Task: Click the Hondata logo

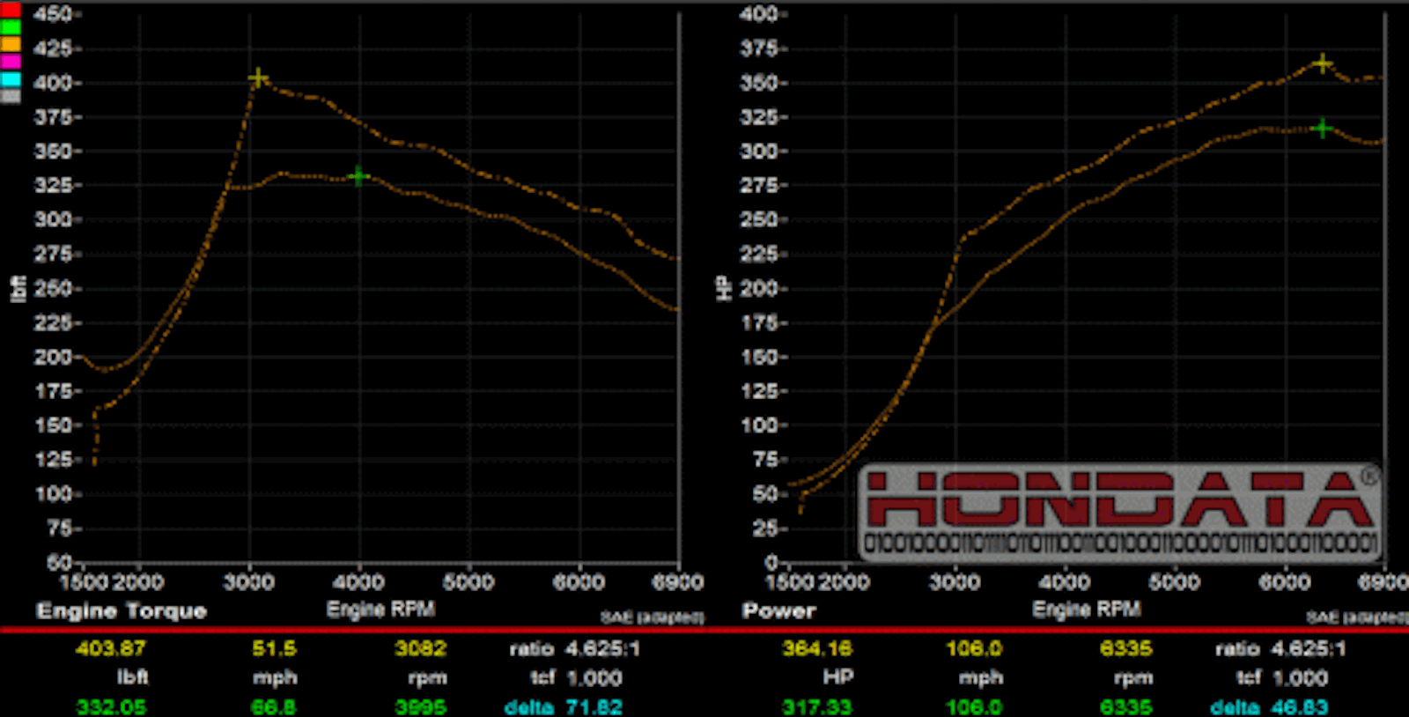Action: pos(1118,512)
